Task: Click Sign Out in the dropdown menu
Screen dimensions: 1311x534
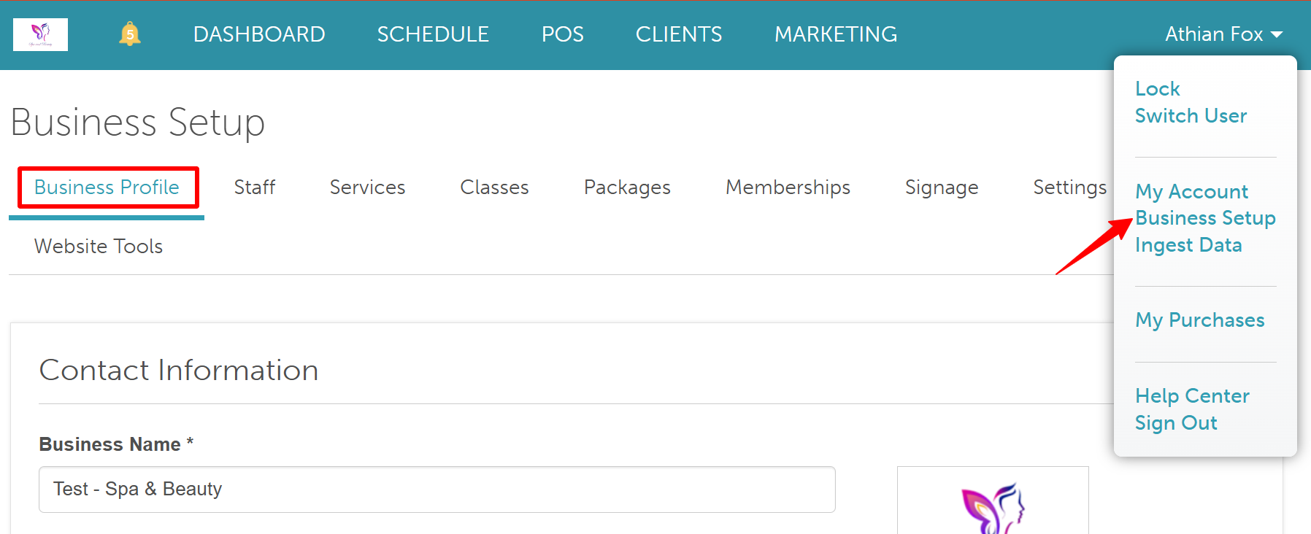Action: click(x=1176, y=423)
